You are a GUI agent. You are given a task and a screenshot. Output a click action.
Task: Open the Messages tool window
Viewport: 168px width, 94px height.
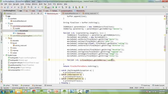pyautogui.click(x=37, y=85)
